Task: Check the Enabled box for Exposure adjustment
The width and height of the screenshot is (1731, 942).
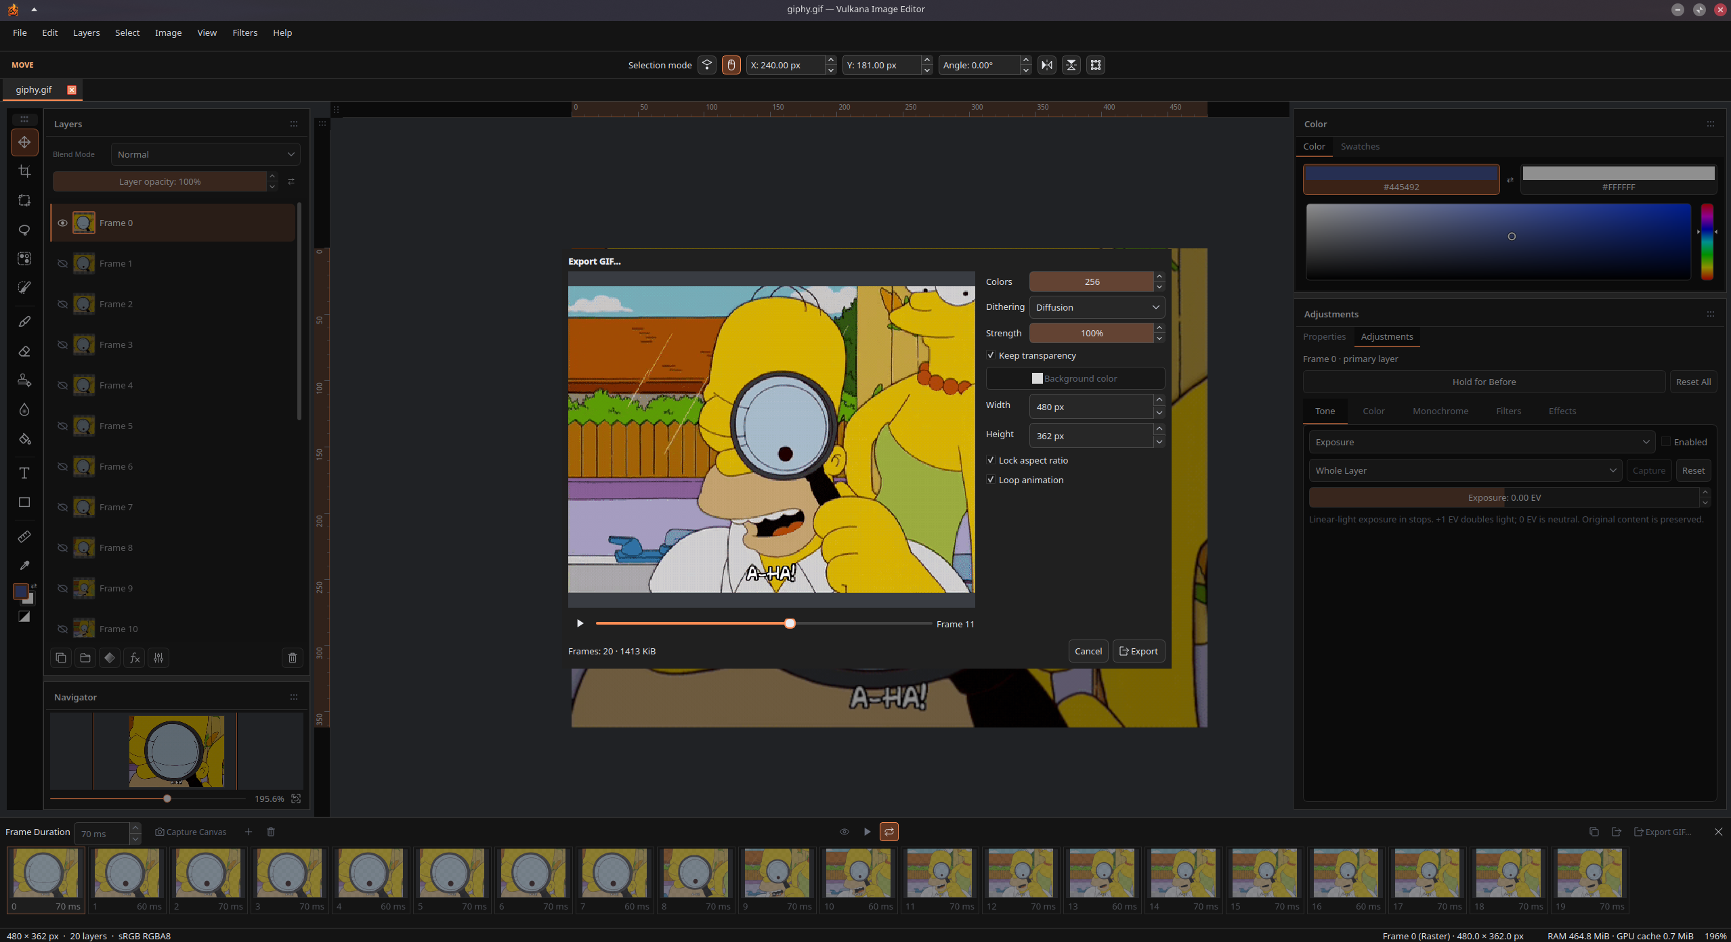Action: pos(1666,442)
